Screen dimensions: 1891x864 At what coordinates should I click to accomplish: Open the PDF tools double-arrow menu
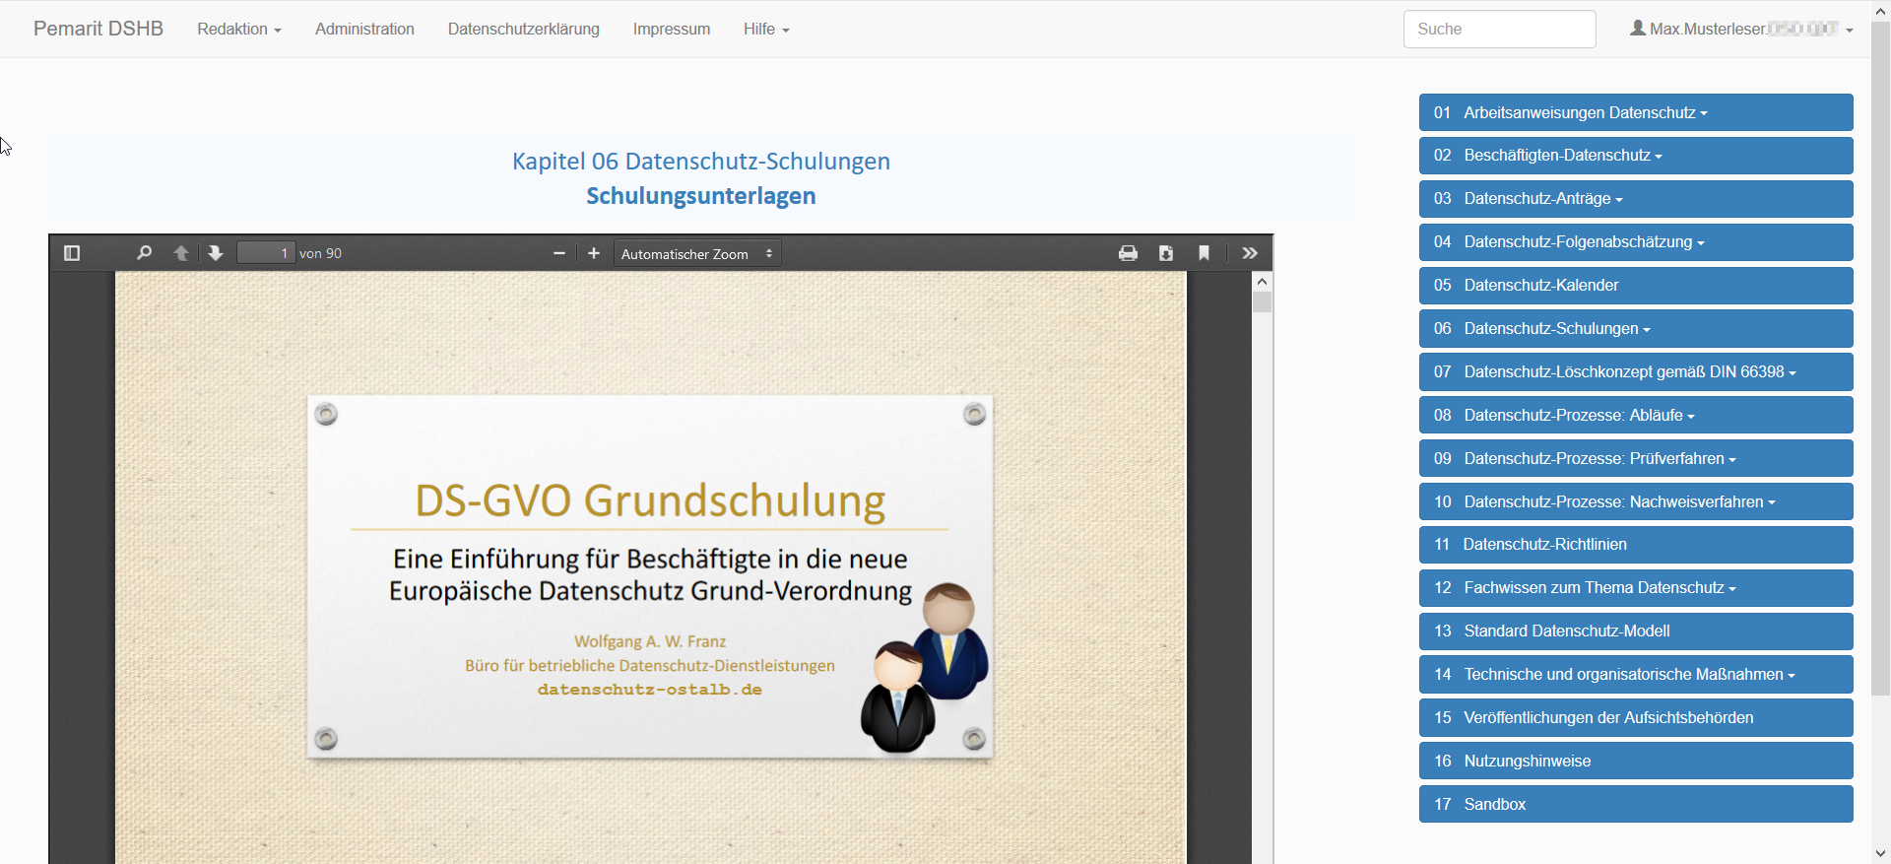1250,253
